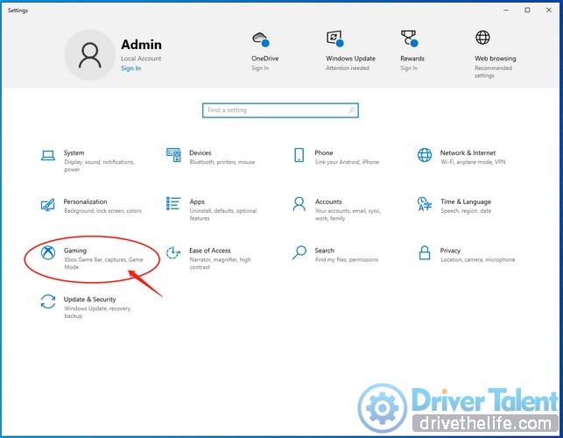
Task: Open Gaming settings via its title
Action: coord(75,251)
